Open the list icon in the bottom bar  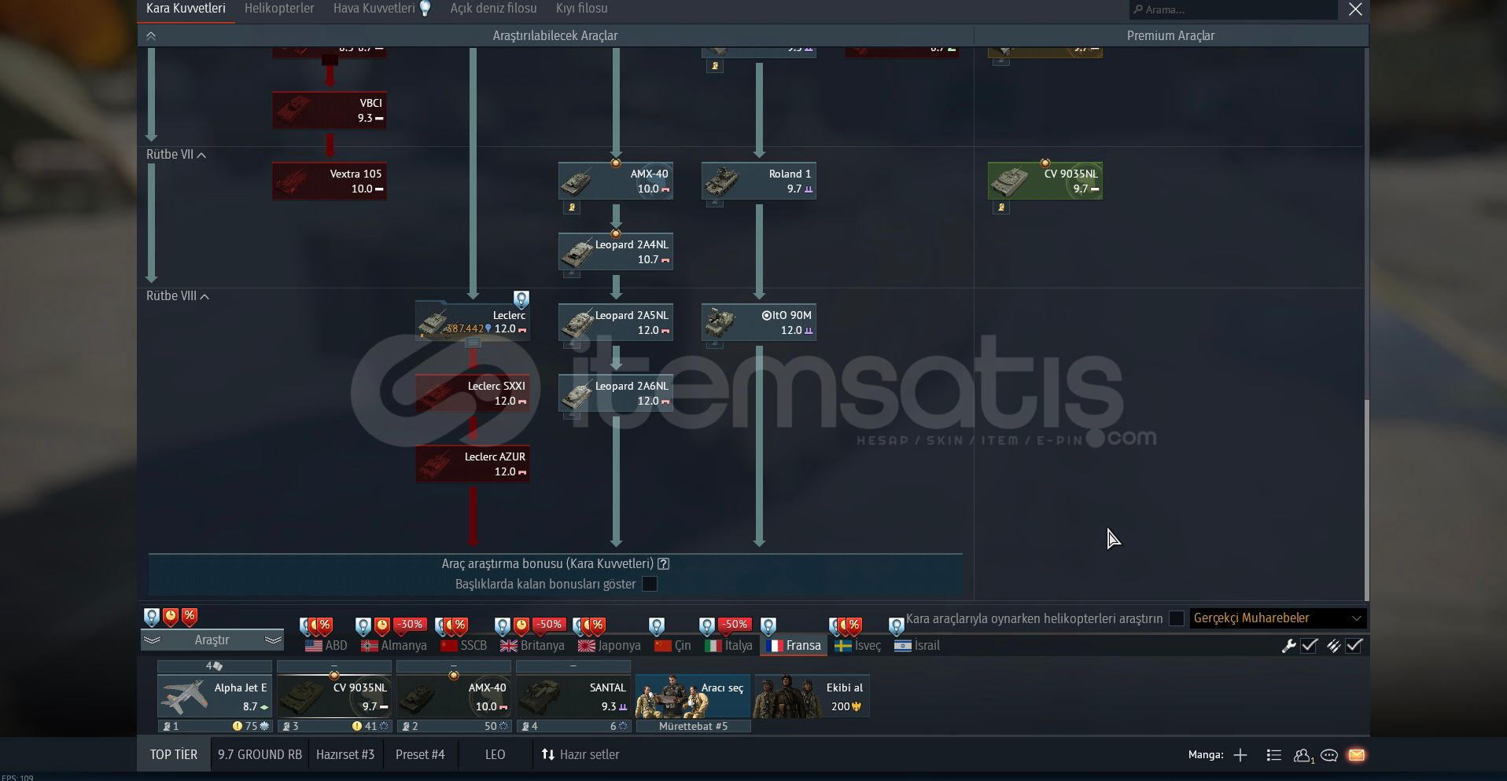point(1274,755)
